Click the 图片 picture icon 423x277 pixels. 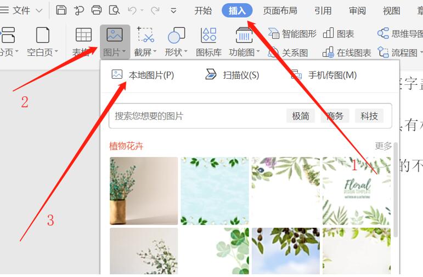[115, 34]
